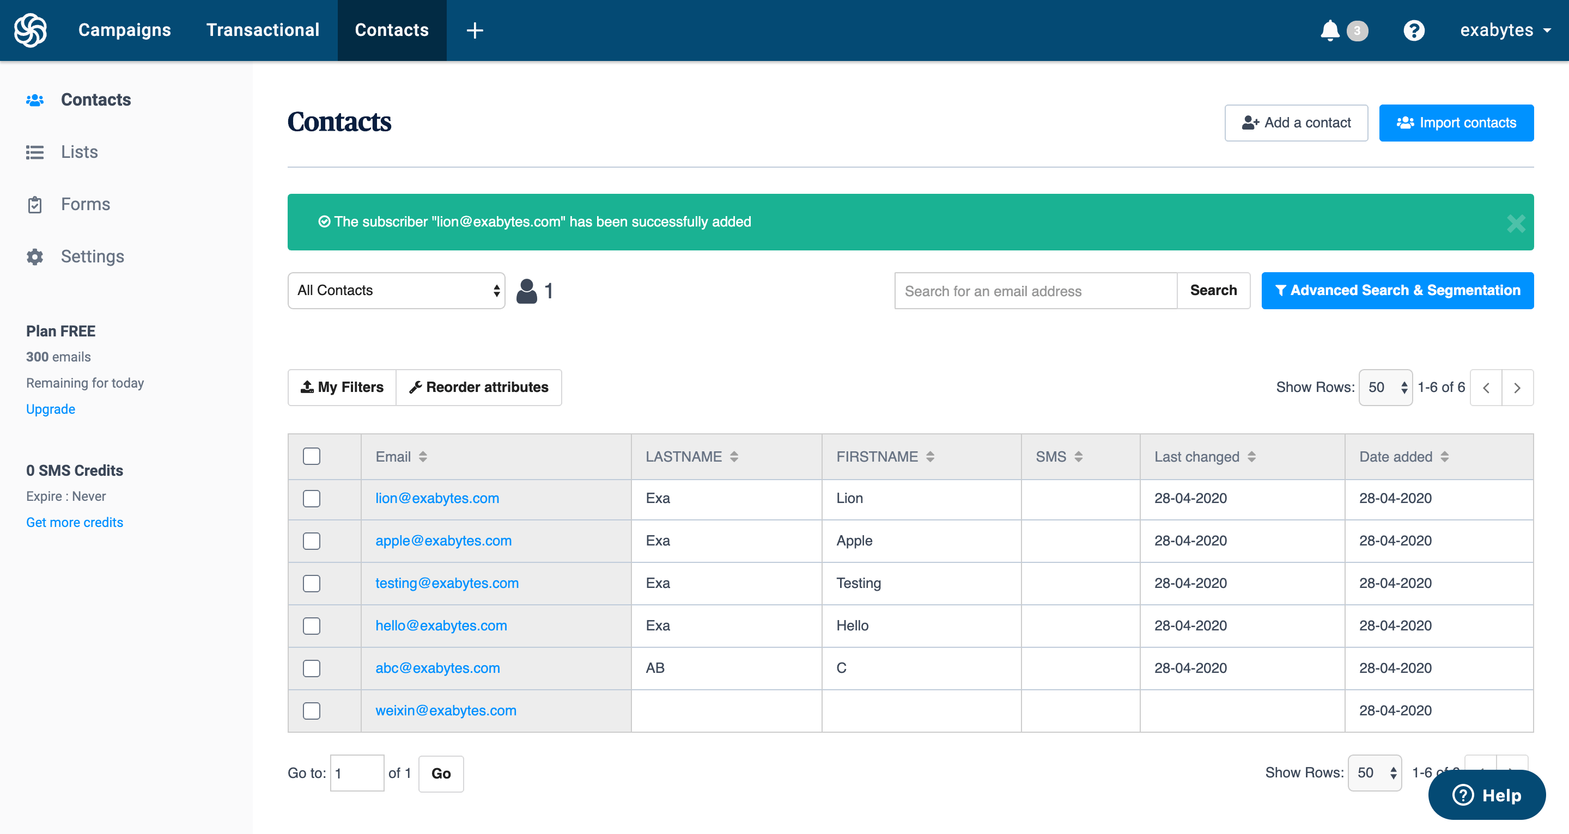Open the abc@exabytes.com contact link
1569x834 pixels.
pyautogui.click(x=437, y=669)
